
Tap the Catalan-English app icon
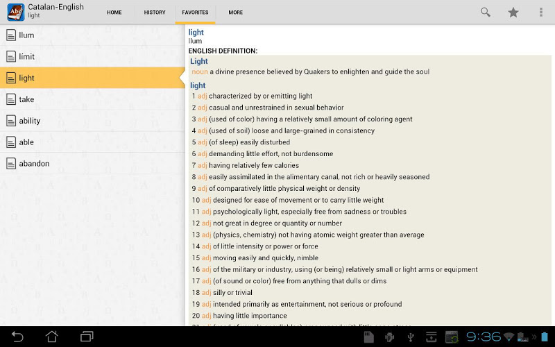[x=15, y=12]
